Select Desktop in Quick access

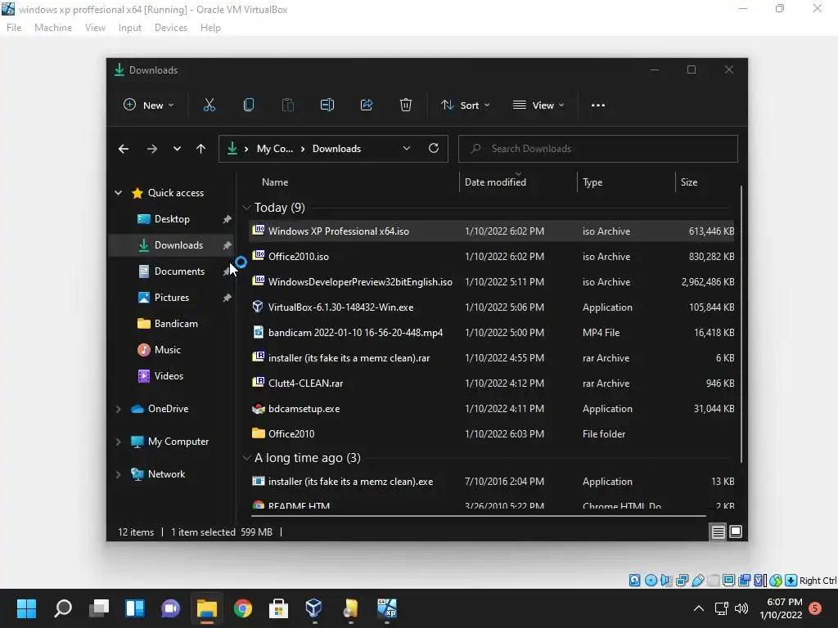(x=172, y=219)
